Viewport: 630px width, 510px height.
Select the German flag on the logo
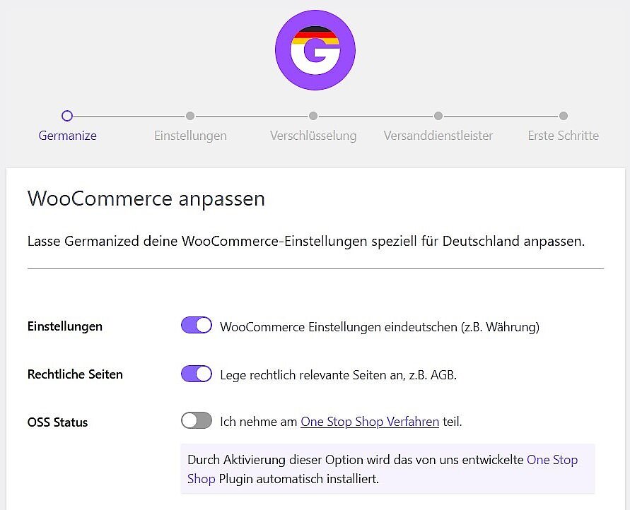tap(315, 34)
